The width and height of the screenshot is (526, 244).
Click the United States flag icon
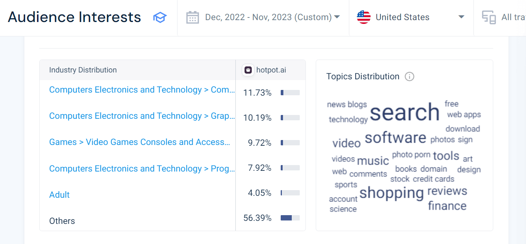tap(364, 17)
